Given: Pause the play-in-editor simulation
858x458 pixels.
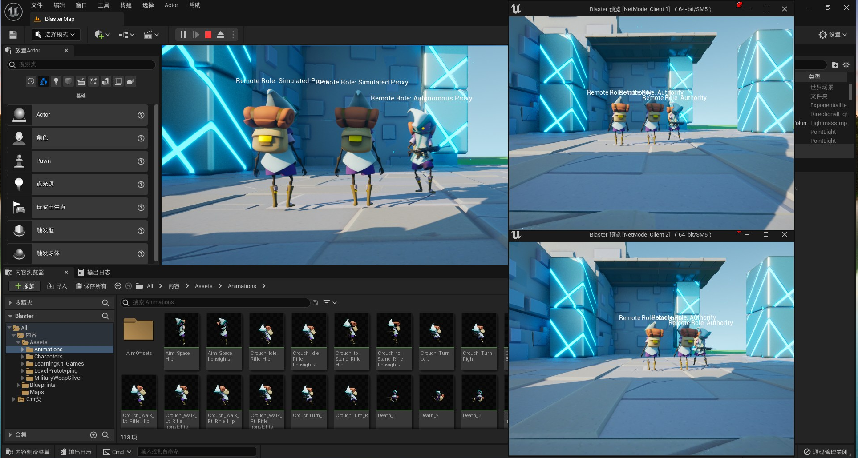Looking at the screenshot, I should pos(183,35).
